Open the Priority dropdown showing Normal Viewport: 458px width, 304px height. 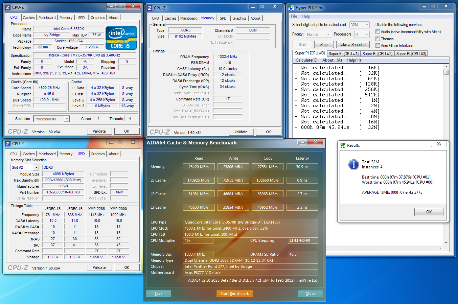click(x=318, y=34)
